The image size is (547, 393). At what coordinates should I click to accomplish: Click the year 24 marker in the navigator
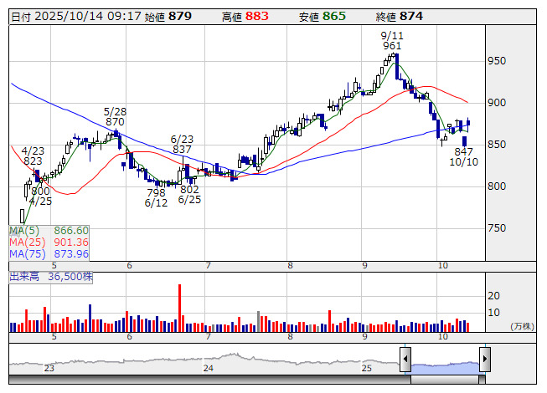tap(209, 368)
